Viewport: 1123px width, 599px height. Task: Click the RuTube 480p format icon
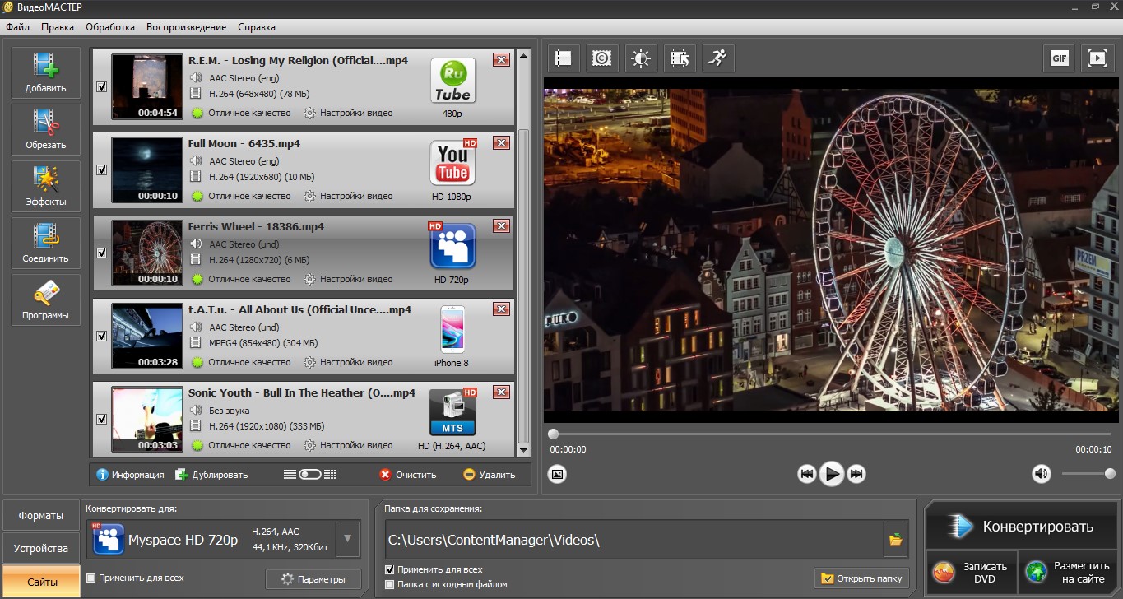pos(452,81)
